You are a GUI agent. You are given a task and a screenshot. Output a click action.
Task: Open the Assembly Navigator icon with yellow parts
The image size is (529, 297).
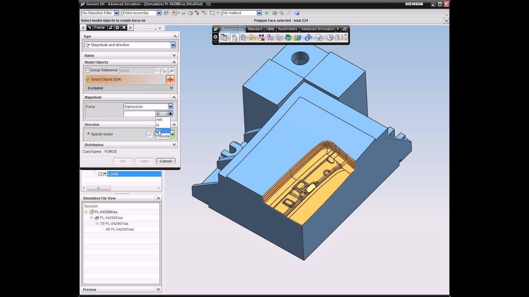(253, 38)
